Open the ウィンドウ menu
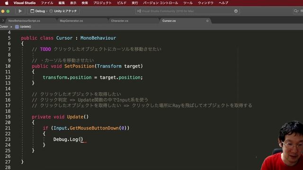This screenshot has width=303, height=170. point(205,3)
